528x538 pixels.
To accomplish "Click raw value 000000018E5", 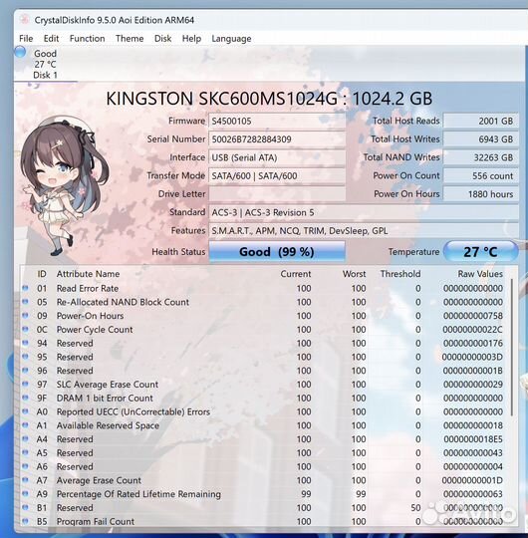I will tap(473, 439).
